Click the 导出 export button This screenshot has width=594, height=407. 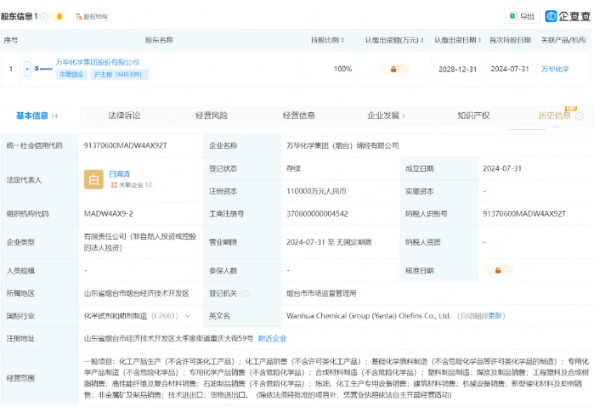[x=522, y=16]
